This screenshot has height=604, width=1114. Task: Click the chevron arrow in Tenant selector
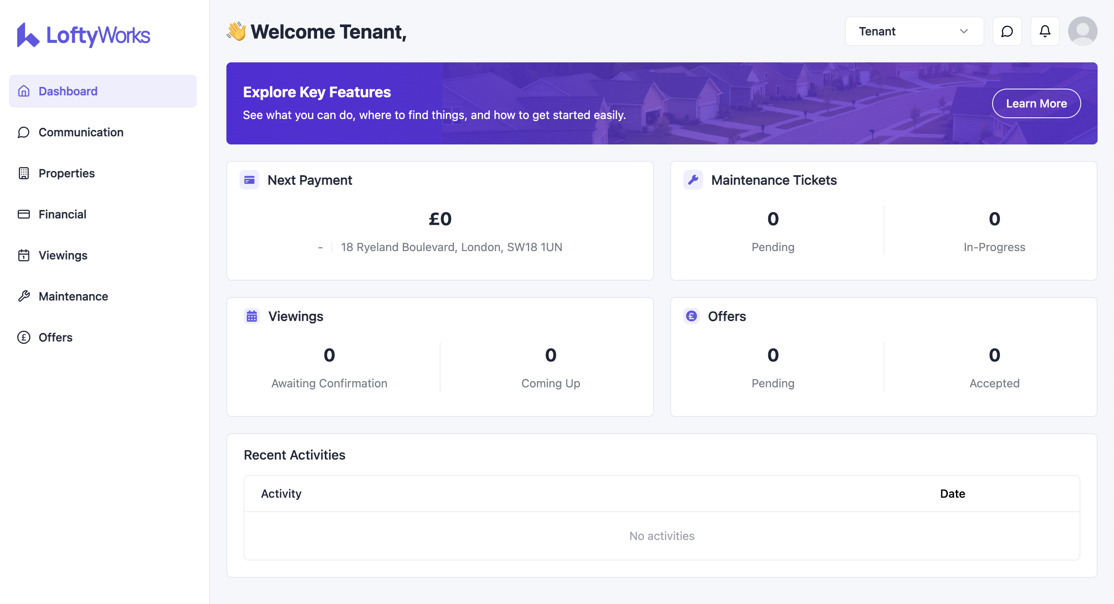pos(963,31)
